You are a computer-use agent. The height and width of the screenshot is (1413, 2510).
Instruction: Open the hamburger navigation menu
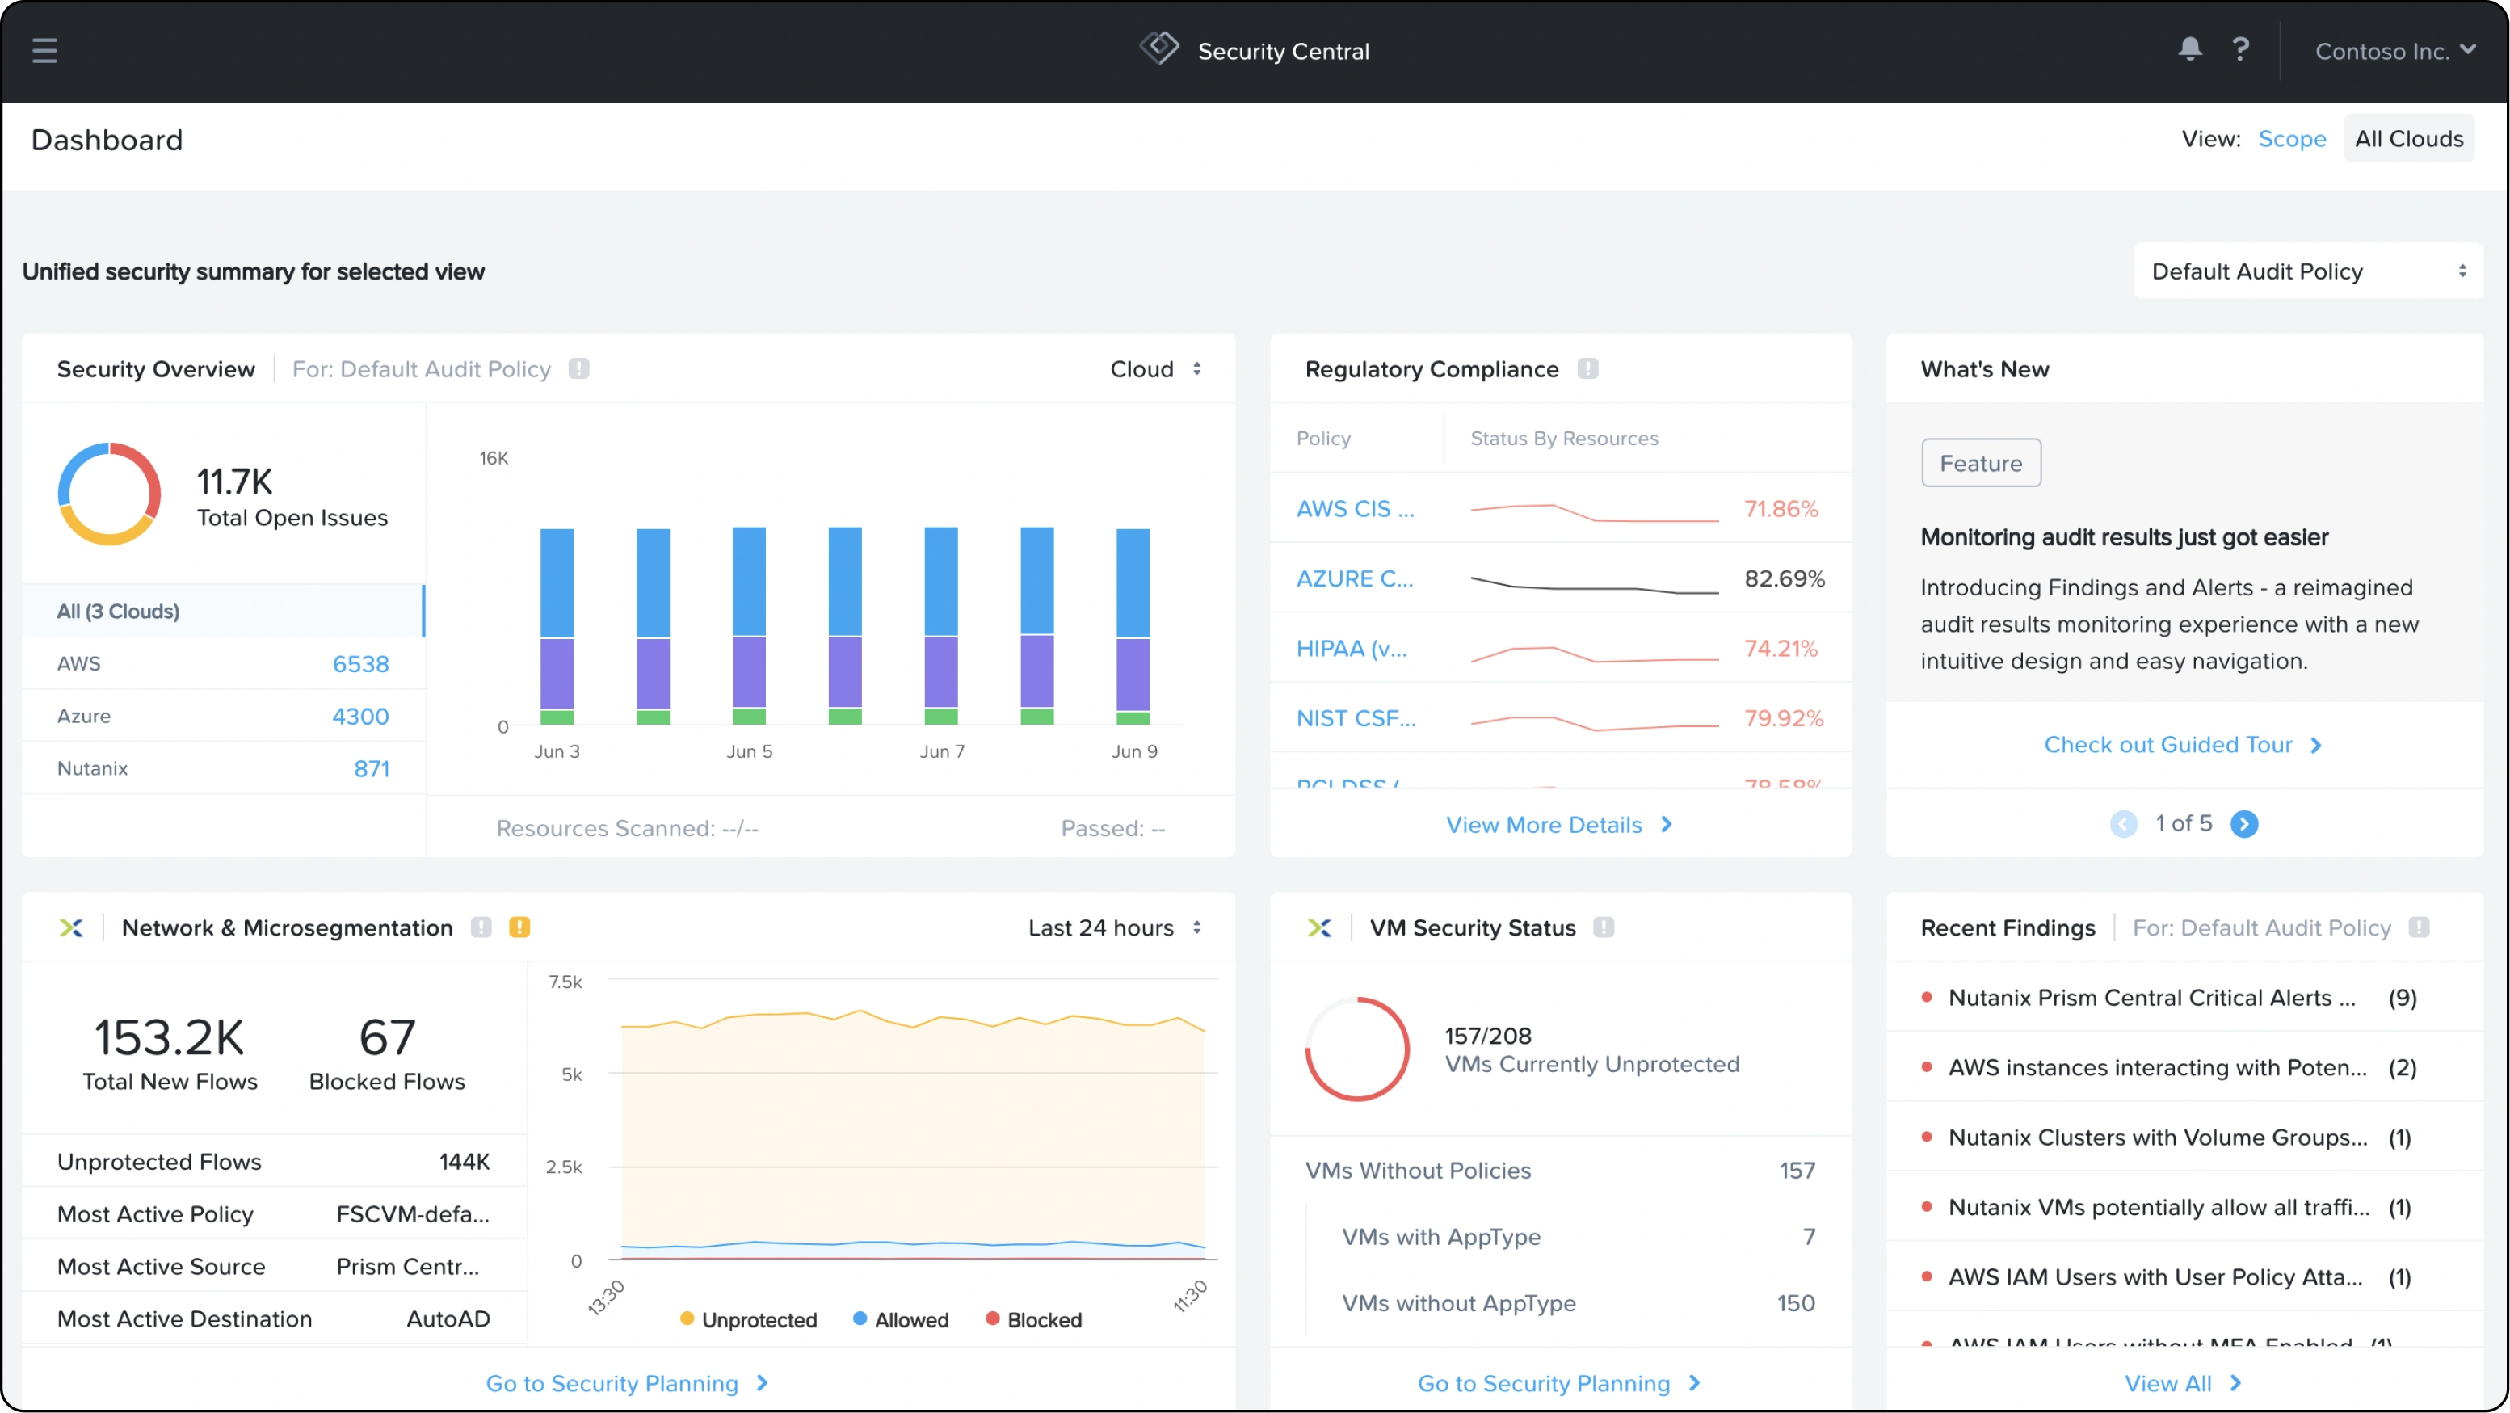tap(44, 51)
